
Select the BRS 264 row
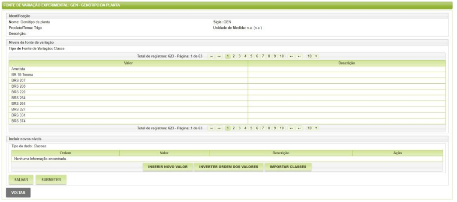(227, 104)
